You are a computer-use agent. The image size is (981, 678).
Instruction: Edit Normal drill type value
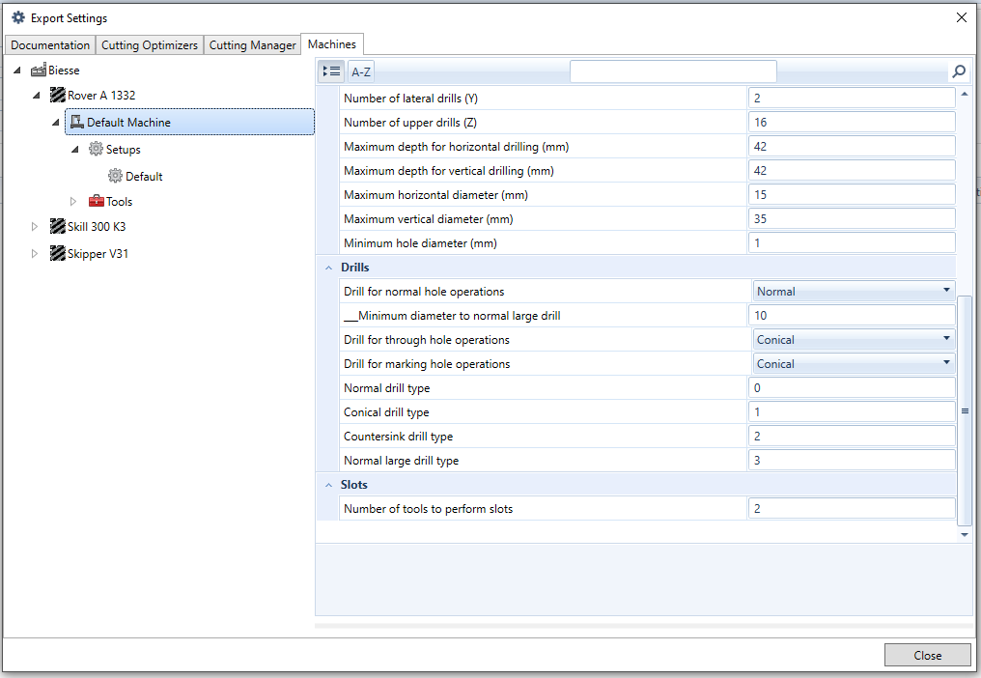(x=852, y=387)
